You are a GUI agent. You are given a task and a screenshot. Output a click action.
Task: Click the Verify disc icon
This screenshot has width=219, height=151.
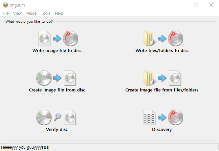point(56,117)
